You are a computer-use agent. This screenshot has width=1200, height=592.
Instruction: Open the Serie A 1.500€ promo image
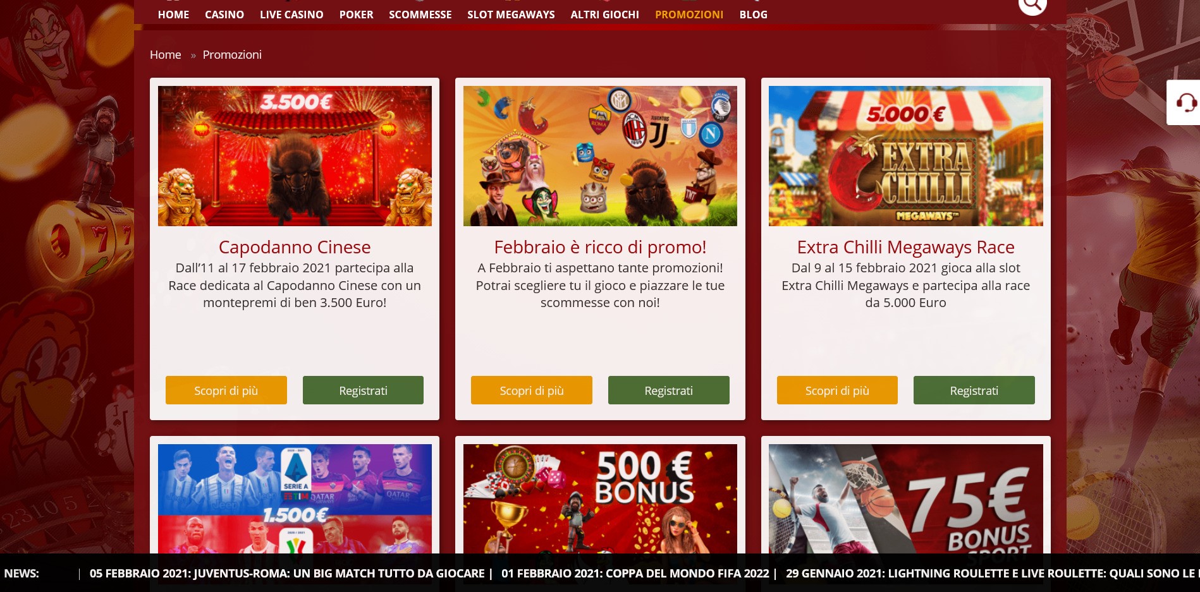click(x=295, y=499)
